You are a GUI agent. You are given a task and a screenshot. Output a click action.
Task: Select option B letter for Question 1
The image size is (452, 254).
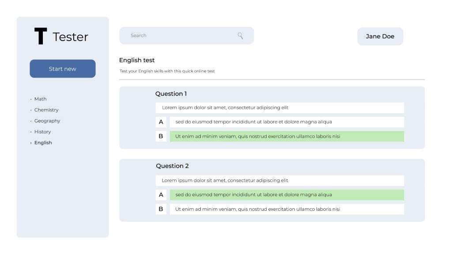click(161, 136)
